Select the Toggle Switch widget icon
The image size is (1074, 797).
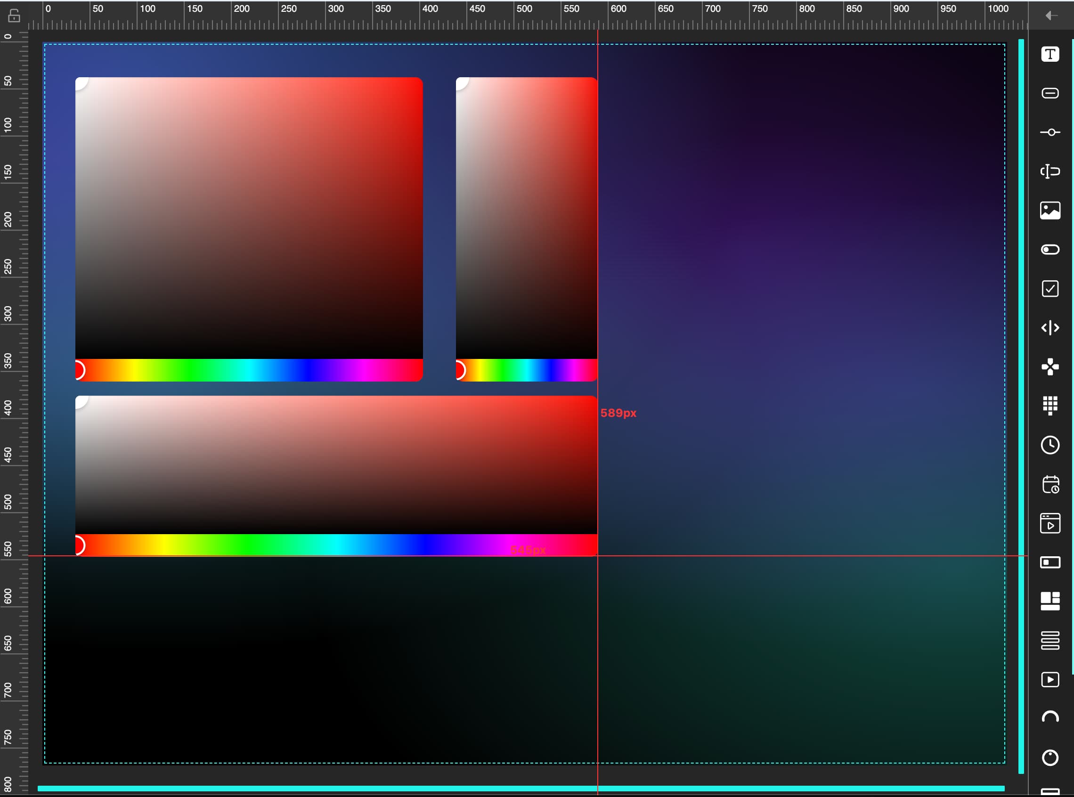pos(1050,250)
